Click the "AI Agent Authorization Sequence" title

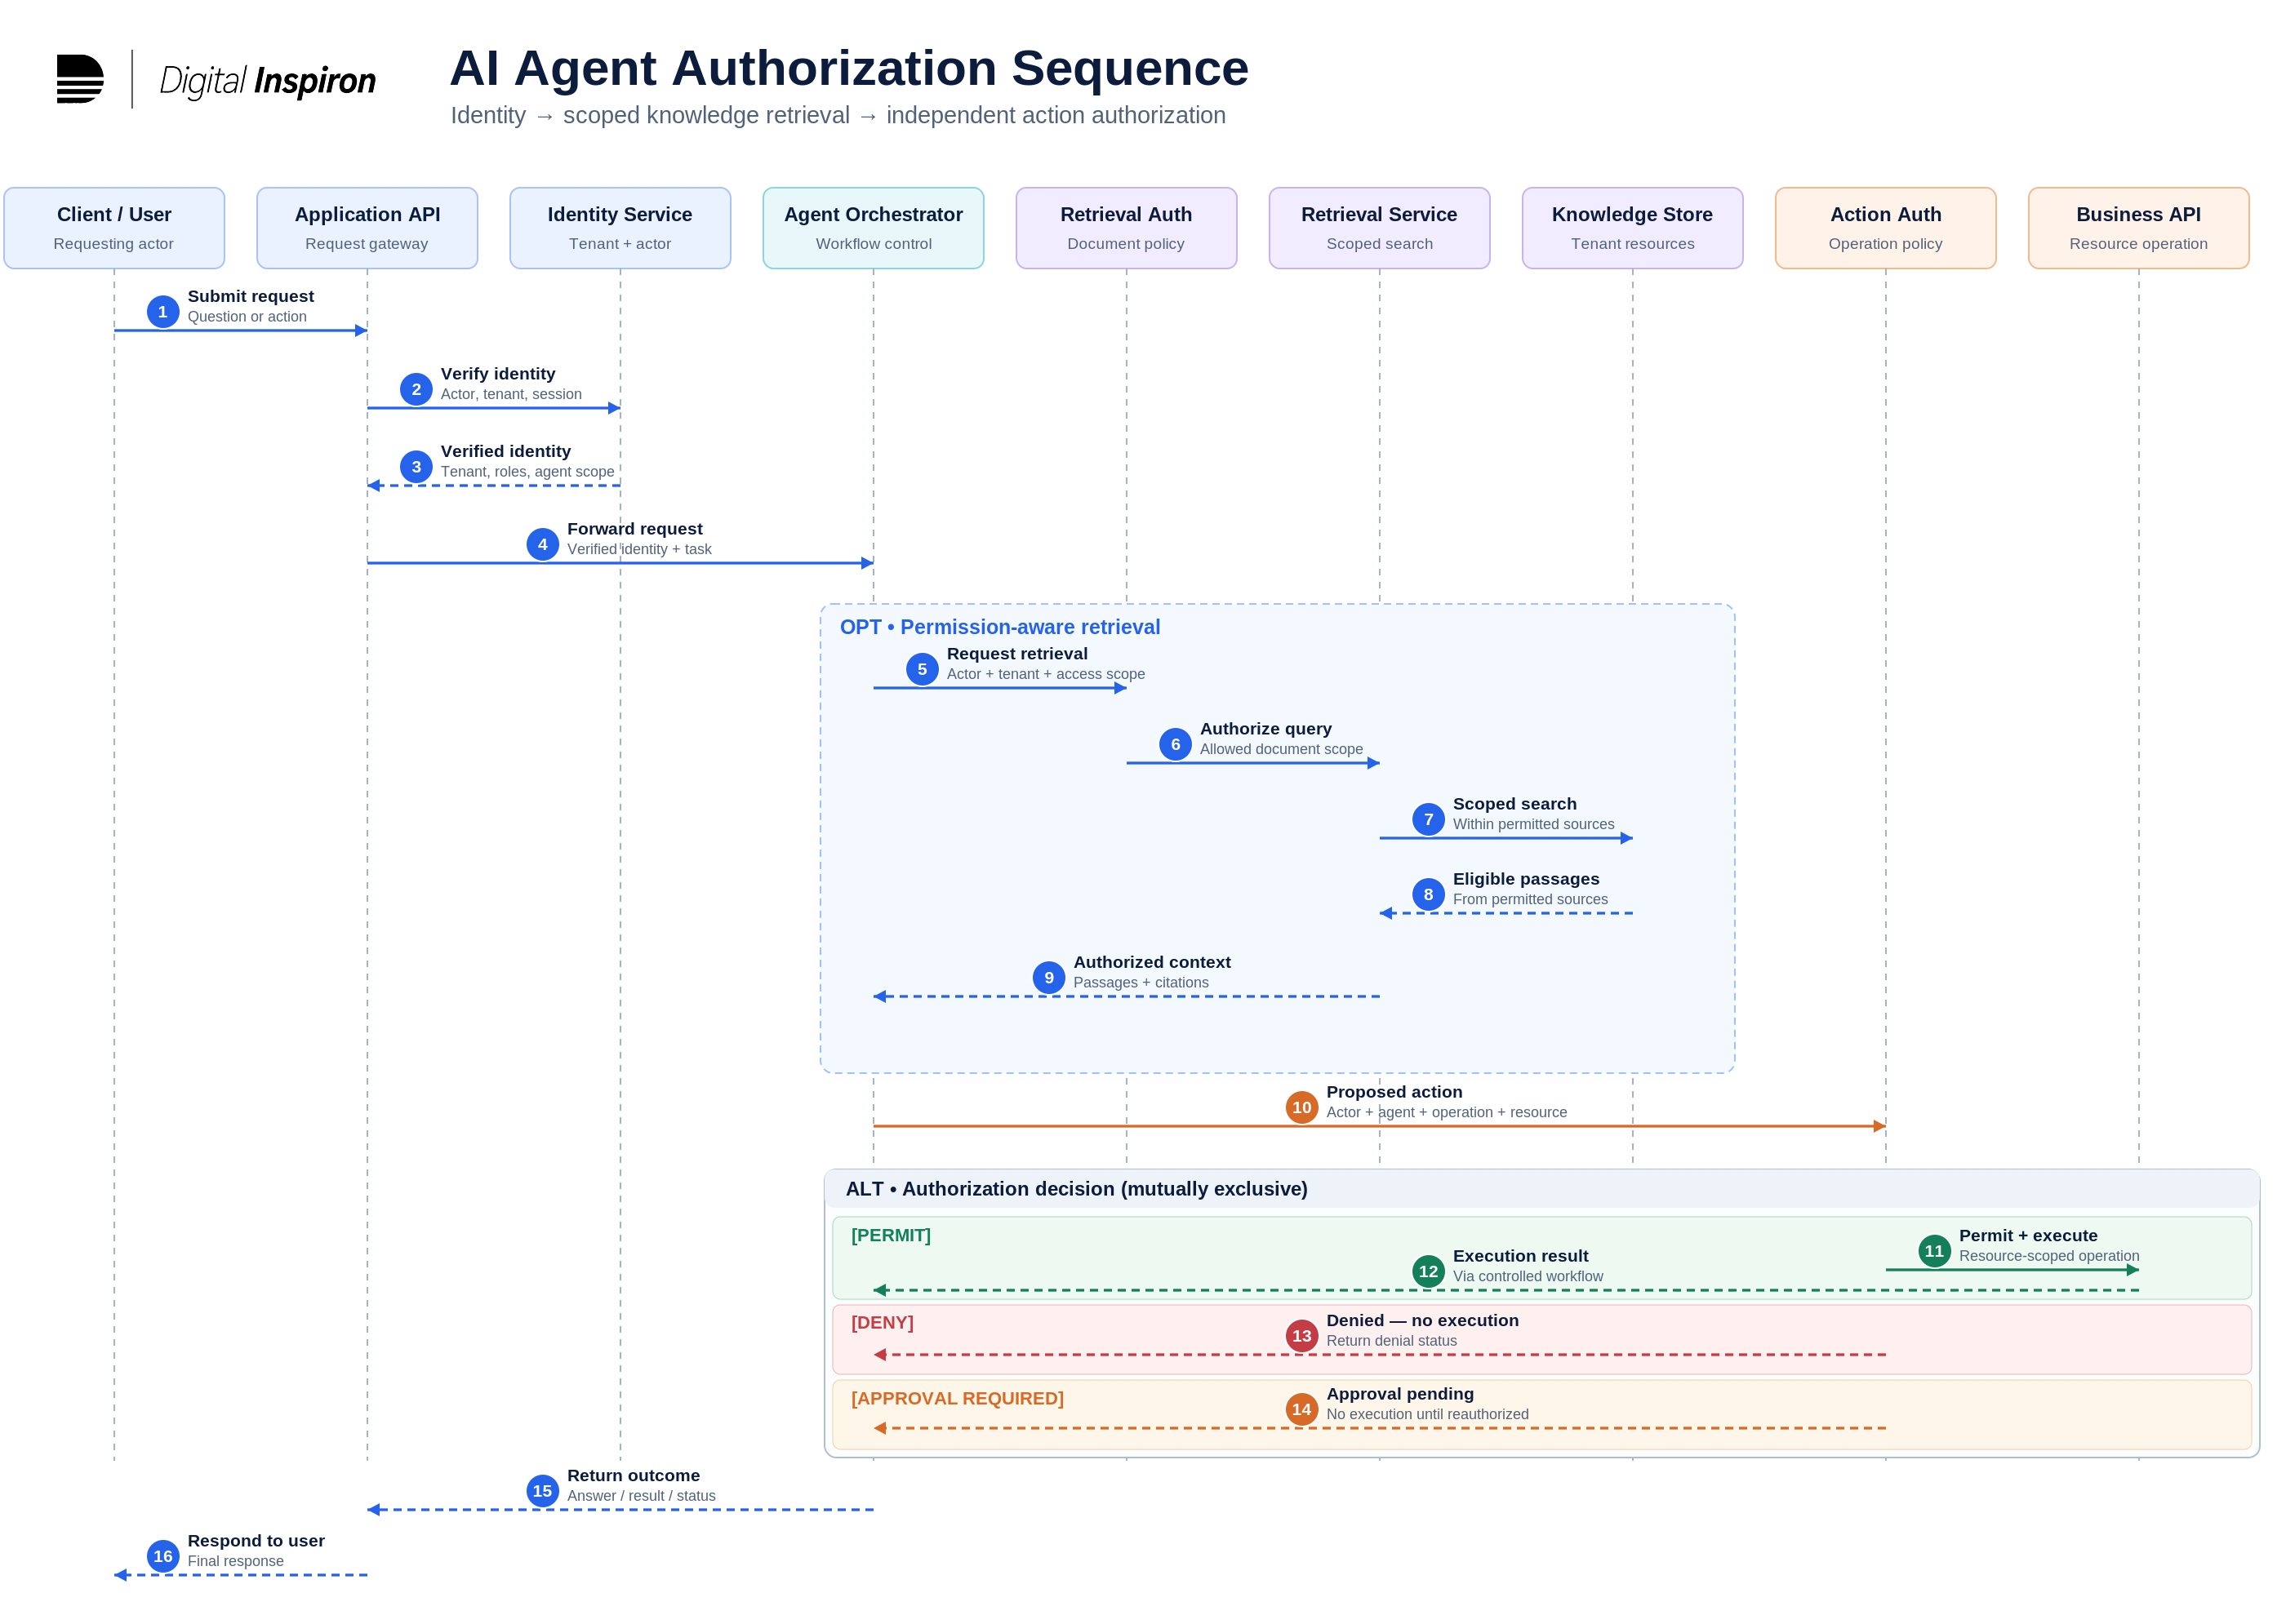click(x=848, y=68)
